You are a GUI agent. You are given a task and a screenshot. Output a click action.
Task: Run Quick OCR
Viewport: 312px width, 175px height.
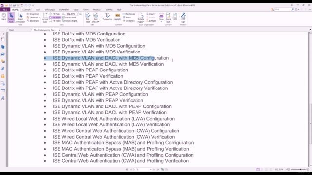(168, 17)
